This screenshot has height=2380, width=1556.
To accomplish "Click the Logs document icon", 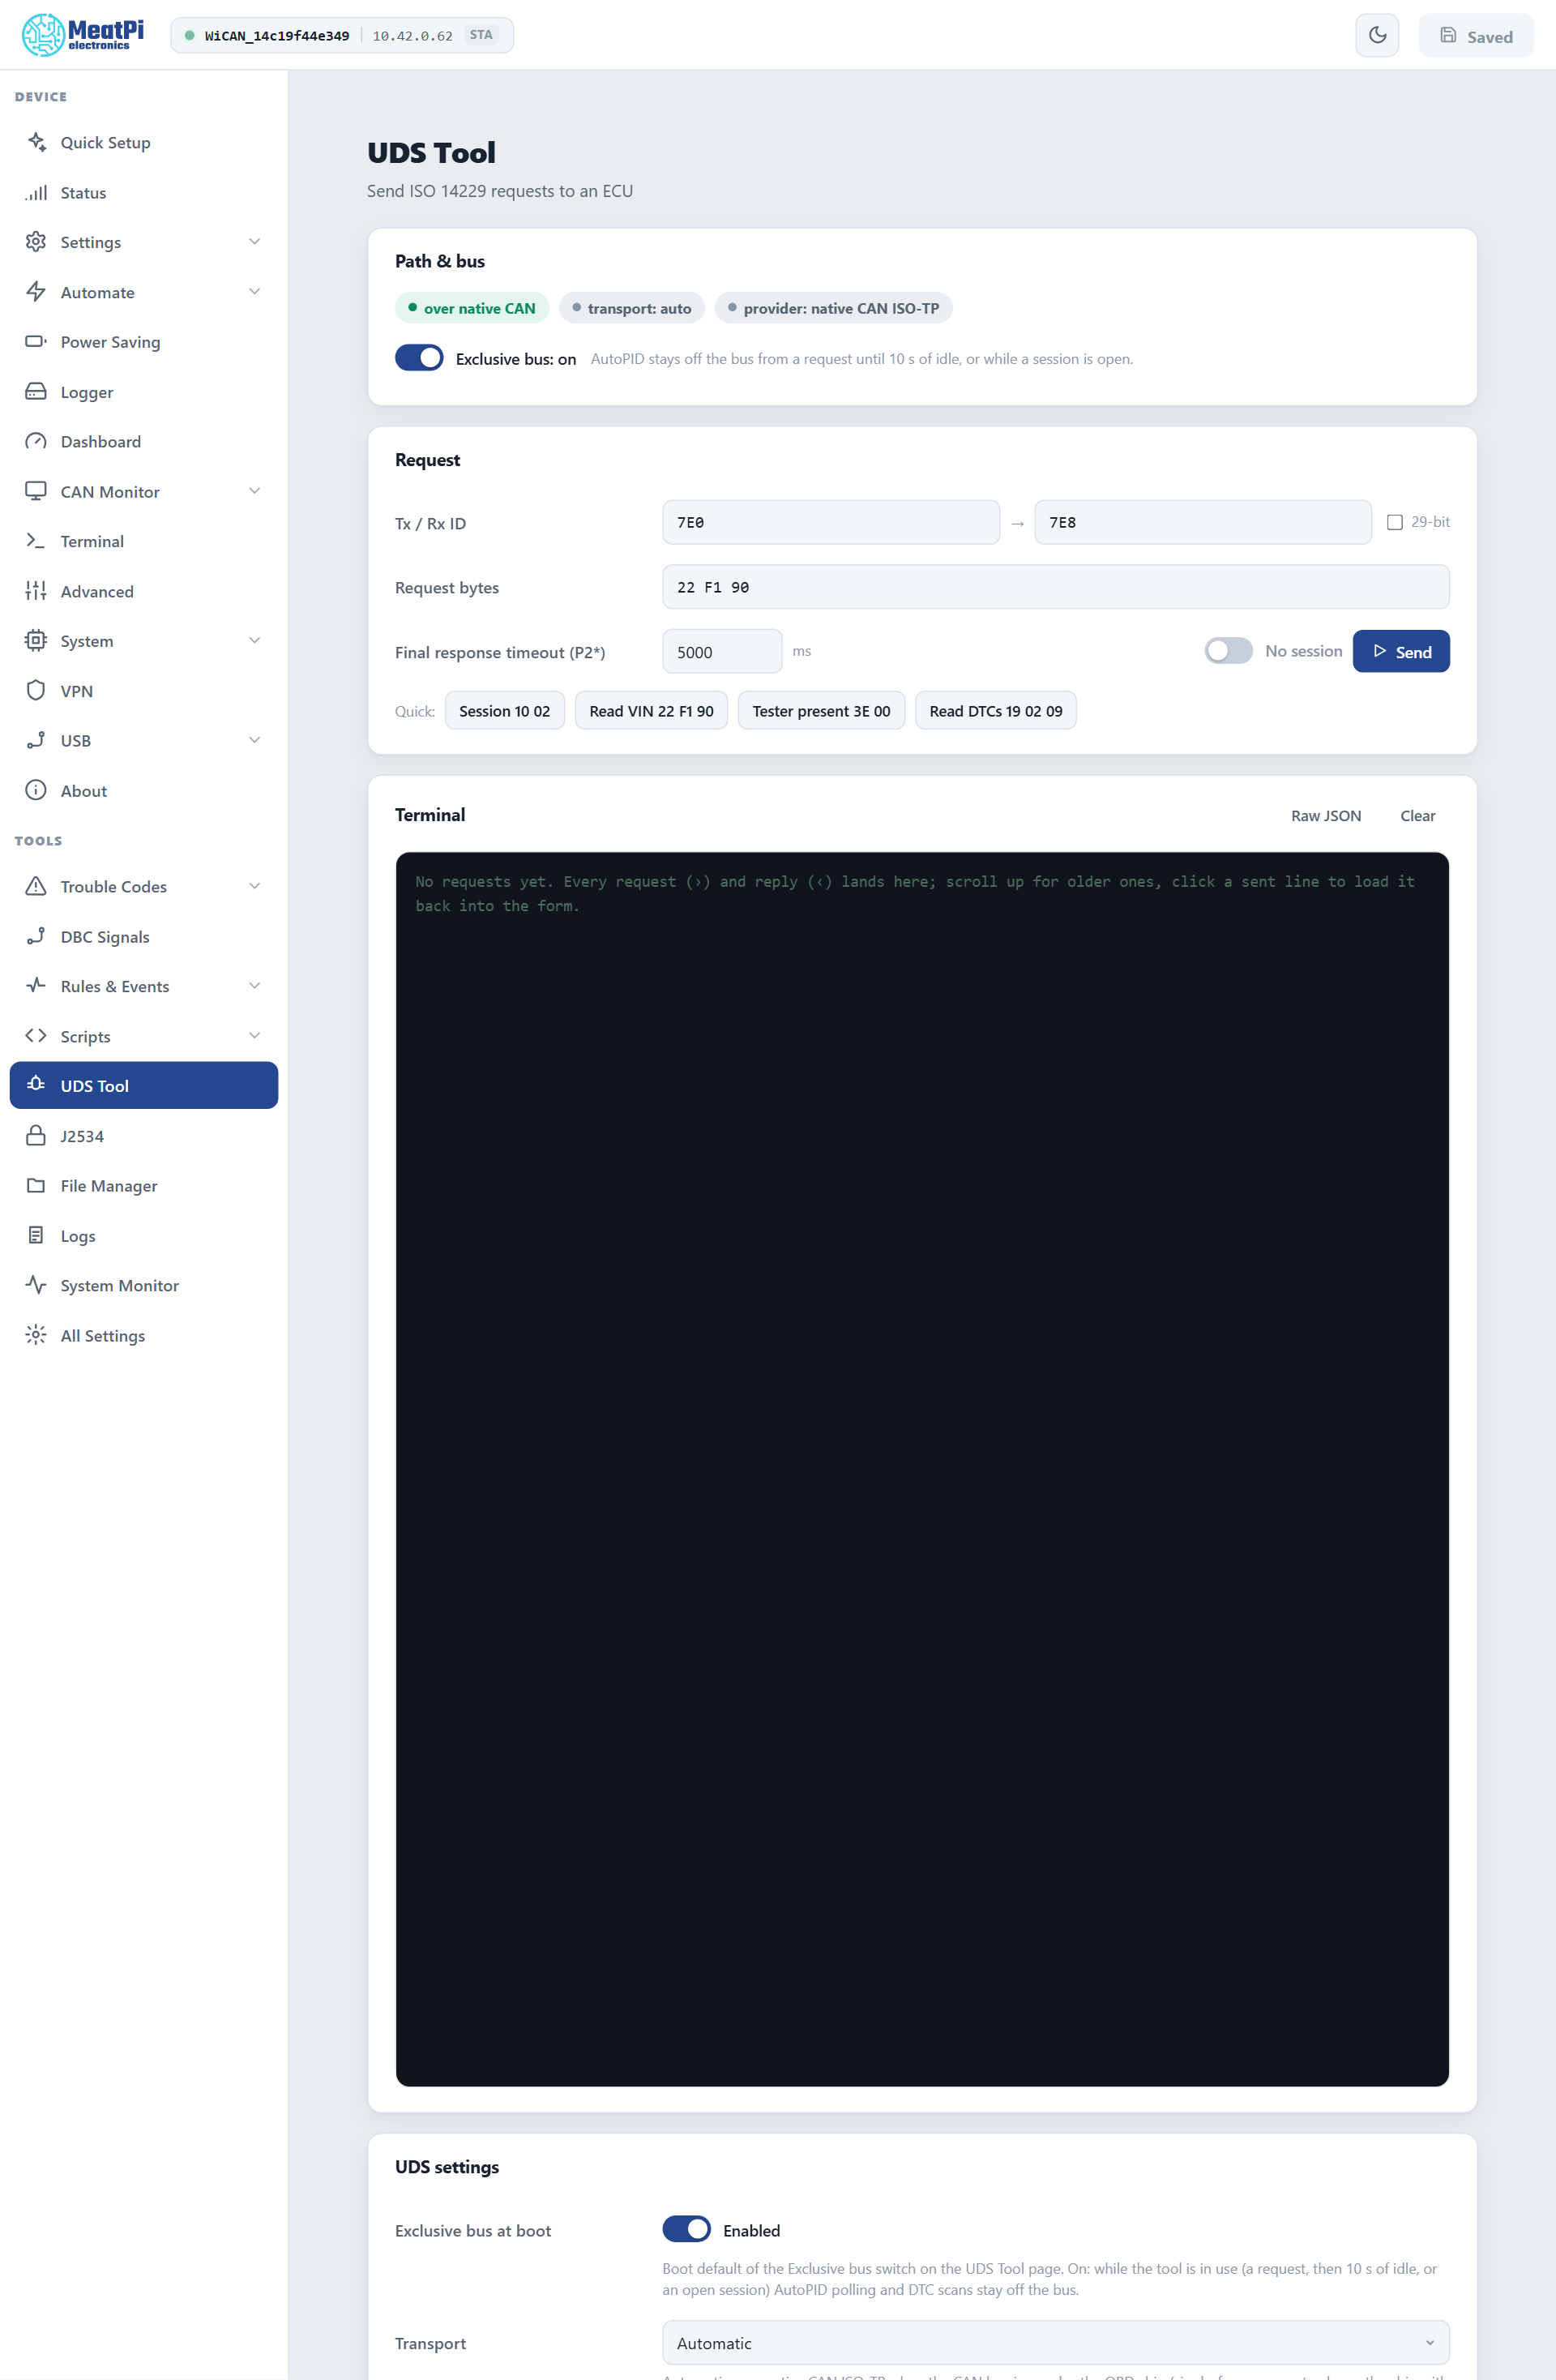I will [x=36, y=1236].
